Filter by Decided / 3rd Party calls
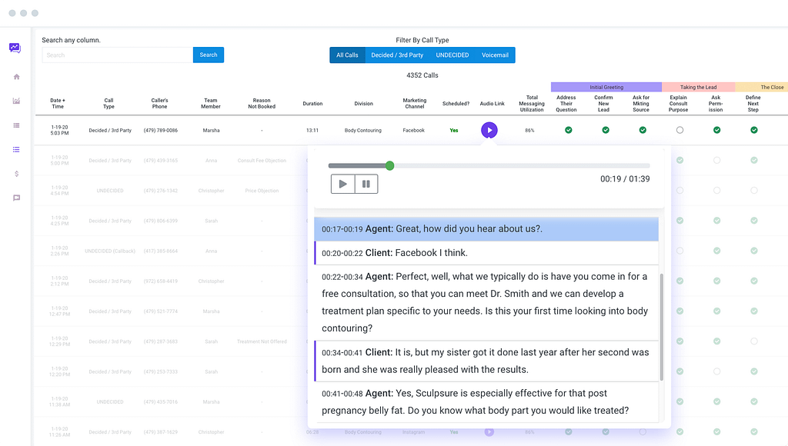 click(397, 55)
